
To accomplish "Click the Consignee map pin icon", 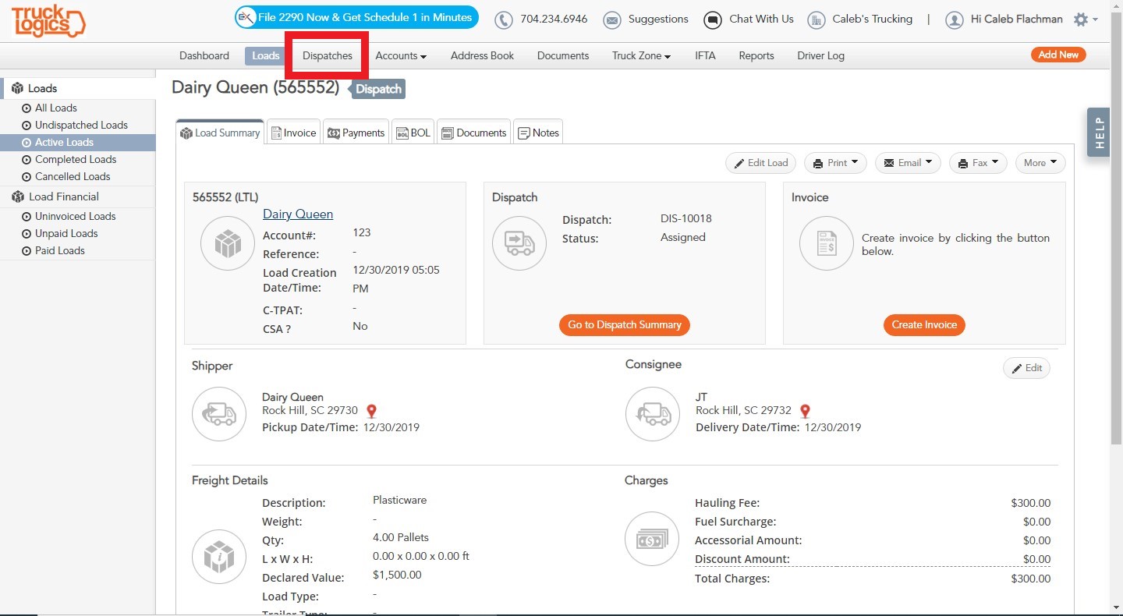I will 806,411.
